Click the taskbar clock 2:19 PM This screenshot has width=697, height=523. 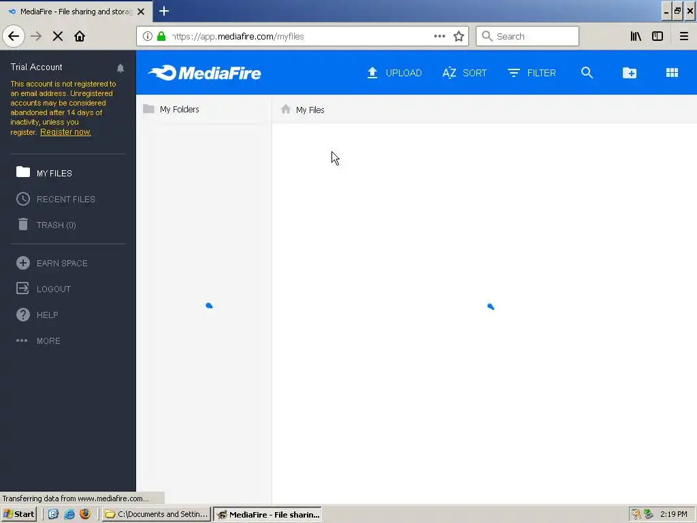pos(673,514)
